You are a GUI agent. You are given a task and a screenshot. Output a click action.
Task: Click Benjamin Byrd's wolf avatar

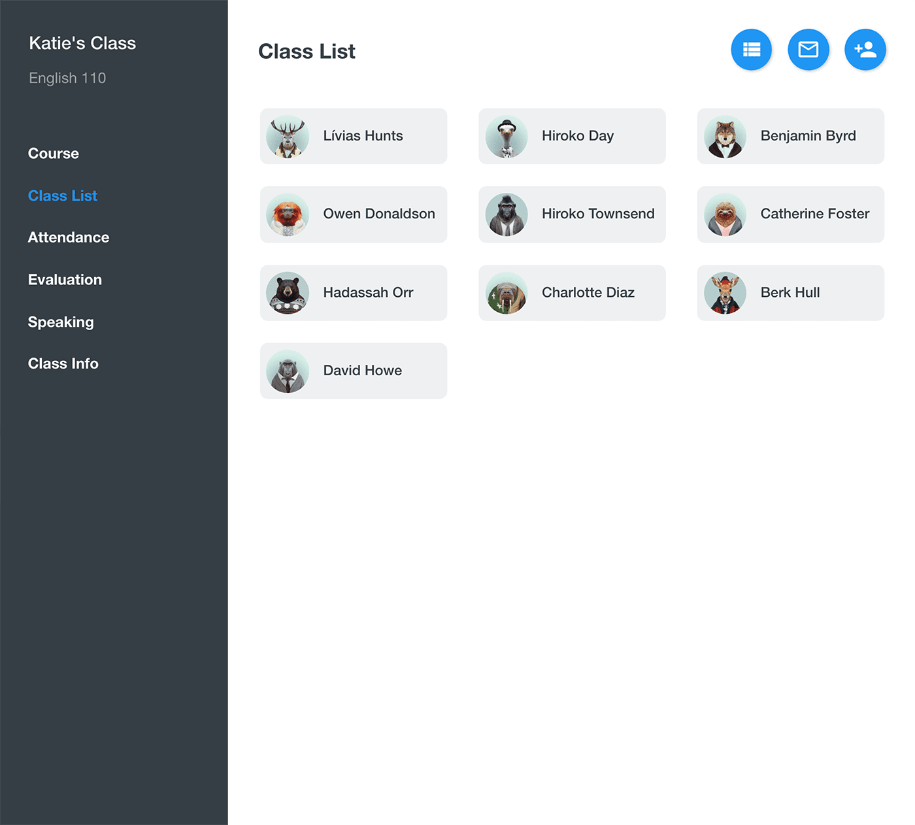725,137
